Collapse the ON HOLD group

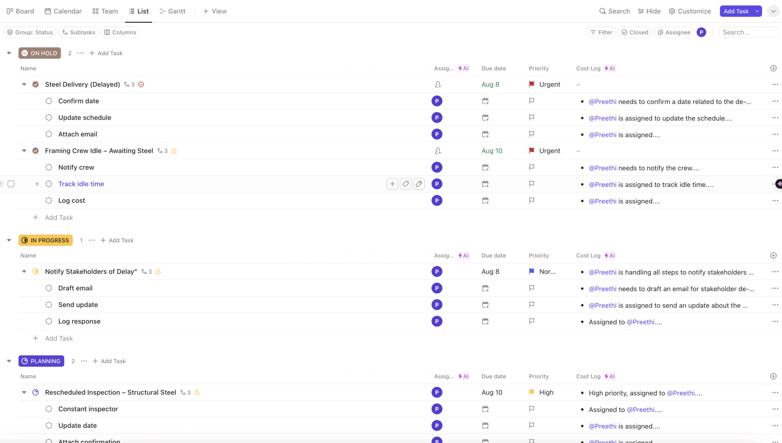click(9, 53)
